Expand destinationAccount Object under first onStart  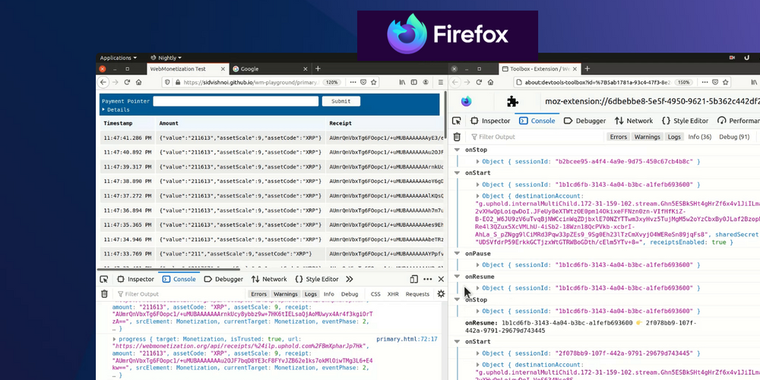tap(478, 196)
